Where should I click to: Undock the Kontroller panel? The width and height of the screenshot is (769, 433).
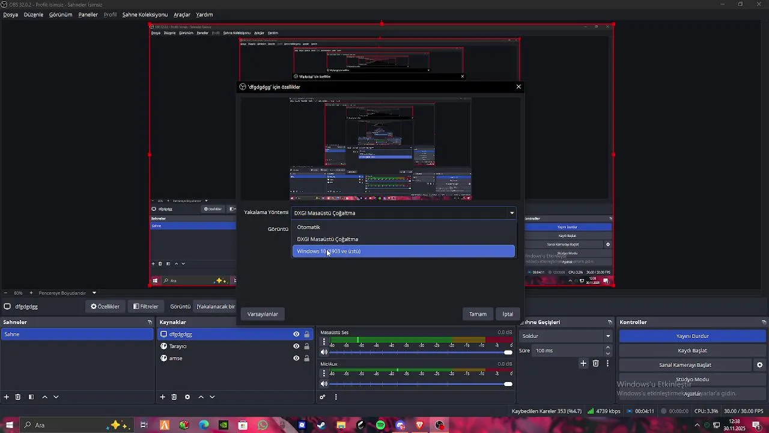click(764, 322)
